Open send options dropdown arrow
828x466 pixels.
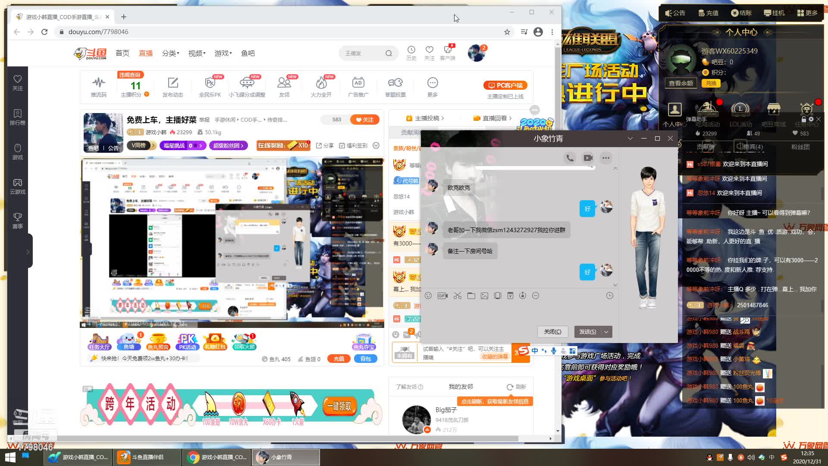click(606, 332)
